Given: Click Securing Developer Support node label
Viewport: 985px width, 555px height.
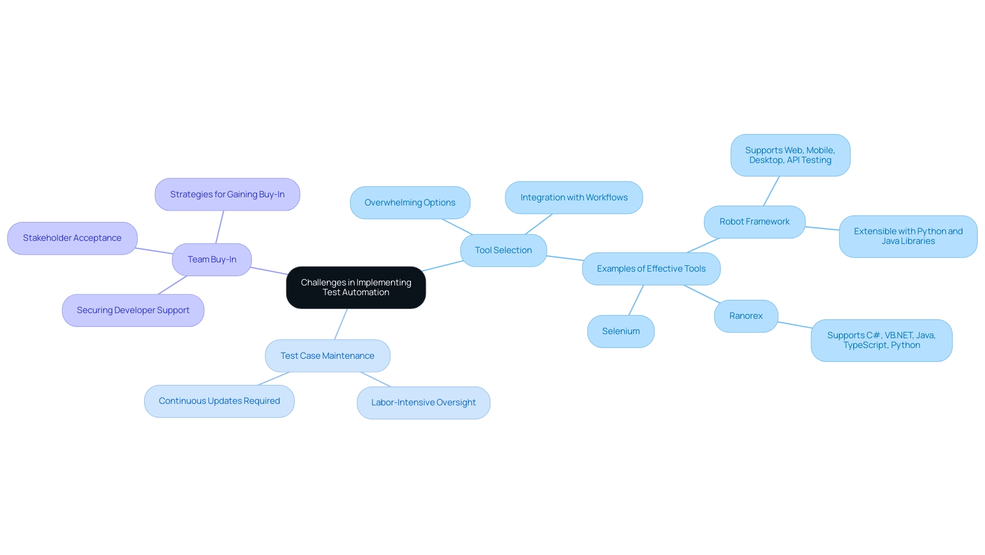Looking at the screenshot, I should [132, 310].
